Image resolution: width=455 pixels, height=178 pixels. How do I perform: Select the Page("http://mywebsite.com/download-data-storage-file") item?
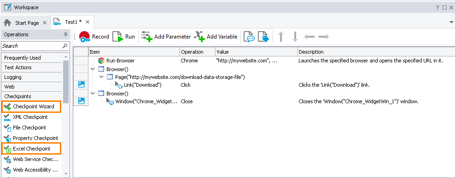(x=180, y=77)
